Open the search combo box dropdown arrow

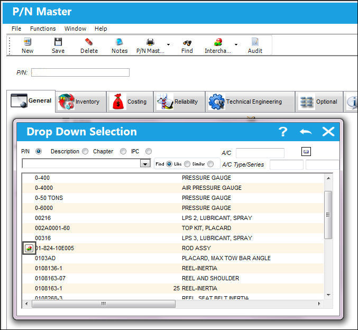point(145,163)
